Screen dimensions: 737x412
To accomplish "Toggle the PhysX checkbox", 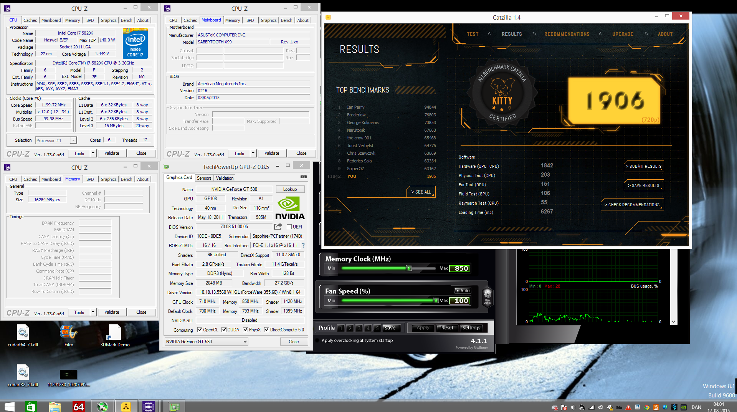I will (245, 330).
